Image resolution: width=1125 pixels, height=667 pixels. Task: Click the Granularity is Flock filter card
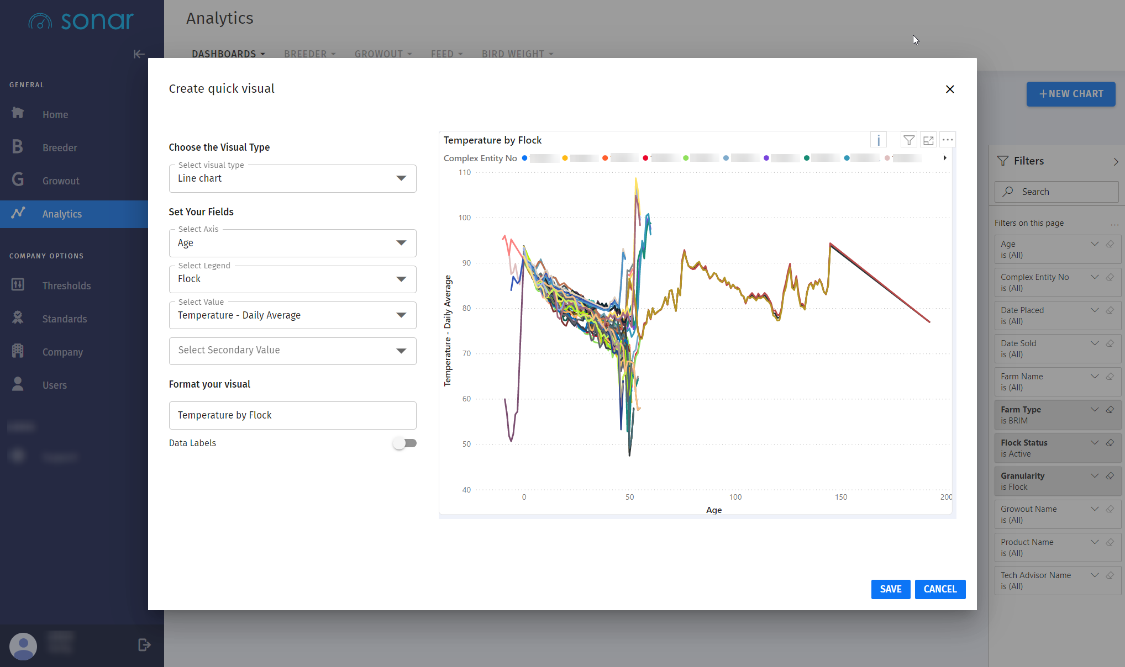(1058, 481)
